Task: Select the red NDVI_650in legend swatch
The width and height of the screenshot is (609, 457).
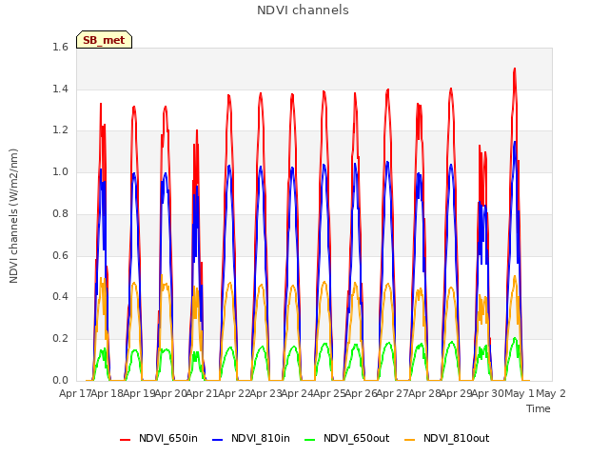Action: (125, 439)
